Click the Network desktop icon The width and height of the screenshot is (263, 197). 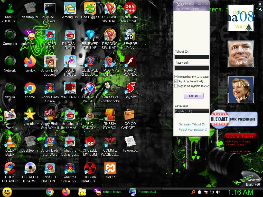tap(10, 64)
